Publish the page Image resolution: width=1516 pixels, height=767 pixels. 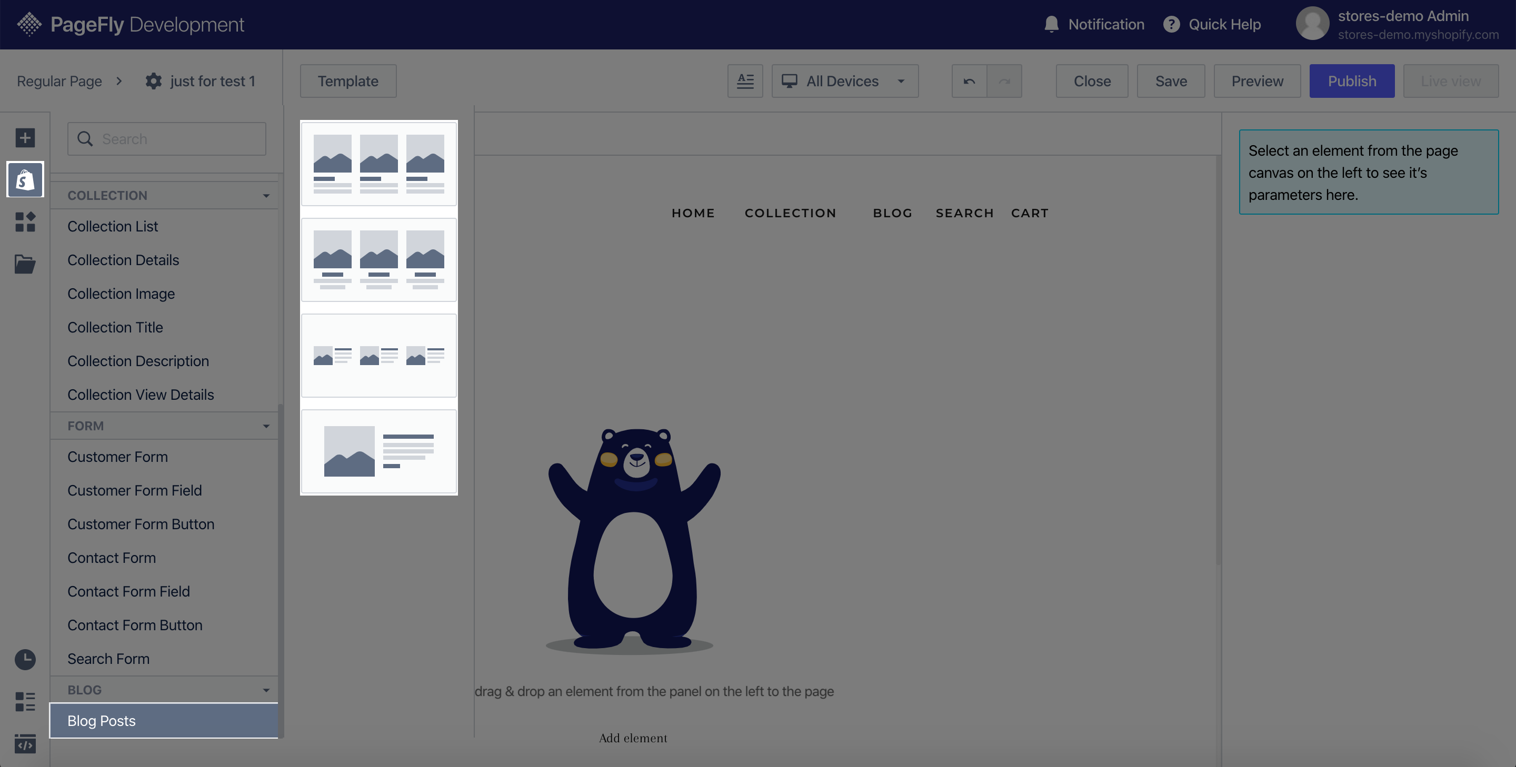point(1351,81)
